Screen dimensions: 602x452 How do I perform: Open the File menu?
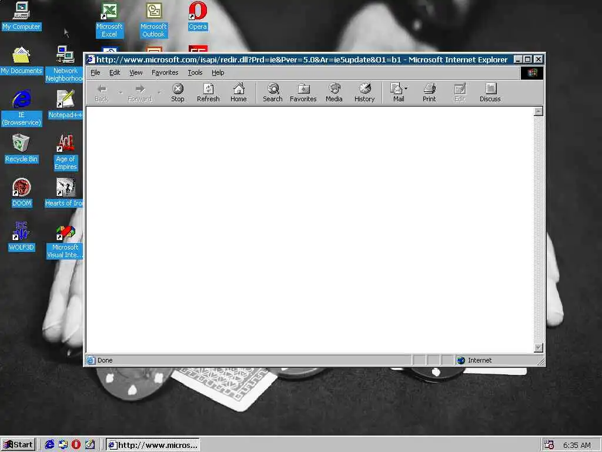(x=95, y=72)
